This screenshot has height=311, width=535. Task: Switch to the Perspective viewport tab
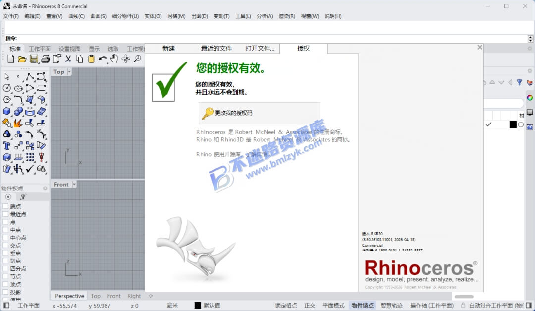tap(69, 296)
